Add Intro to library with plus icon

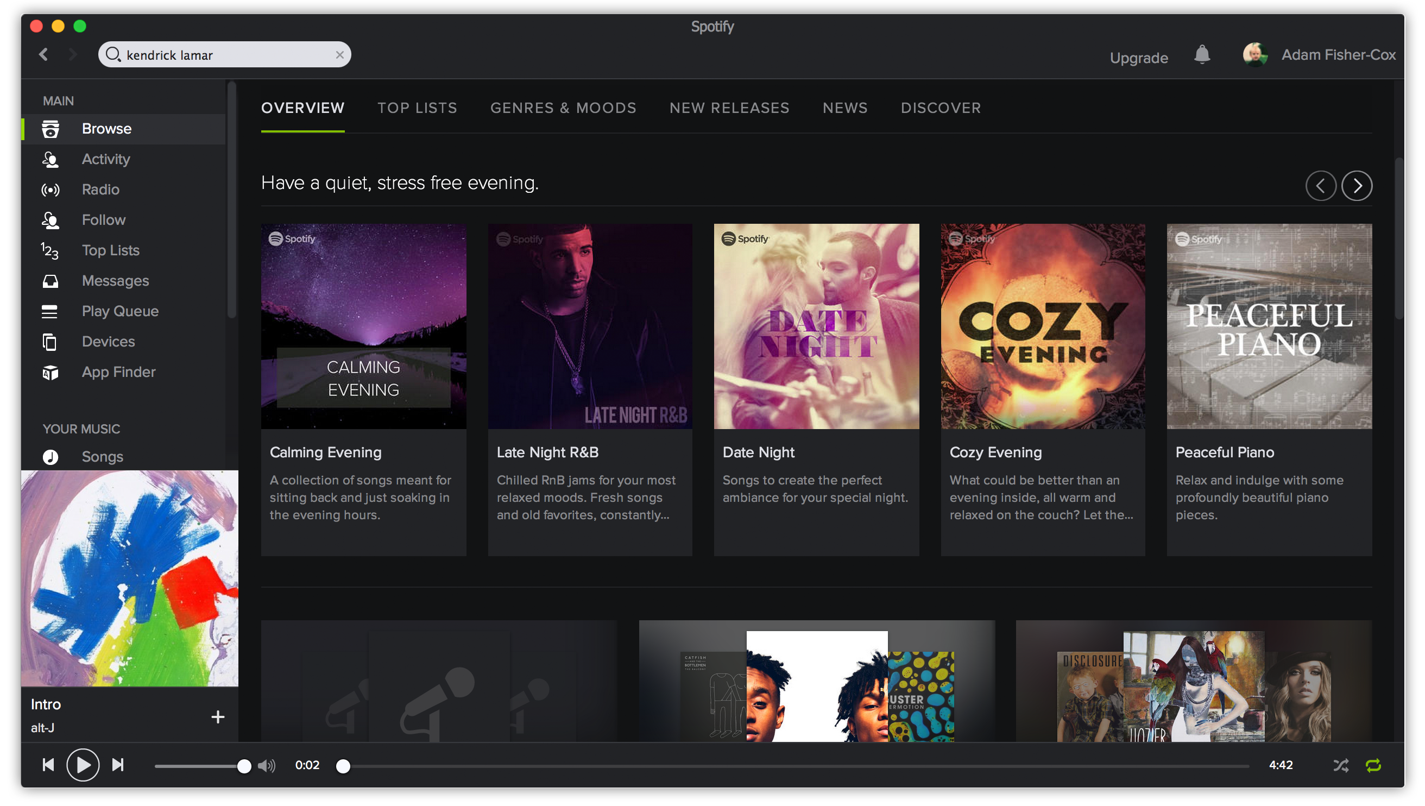[218, 717]
